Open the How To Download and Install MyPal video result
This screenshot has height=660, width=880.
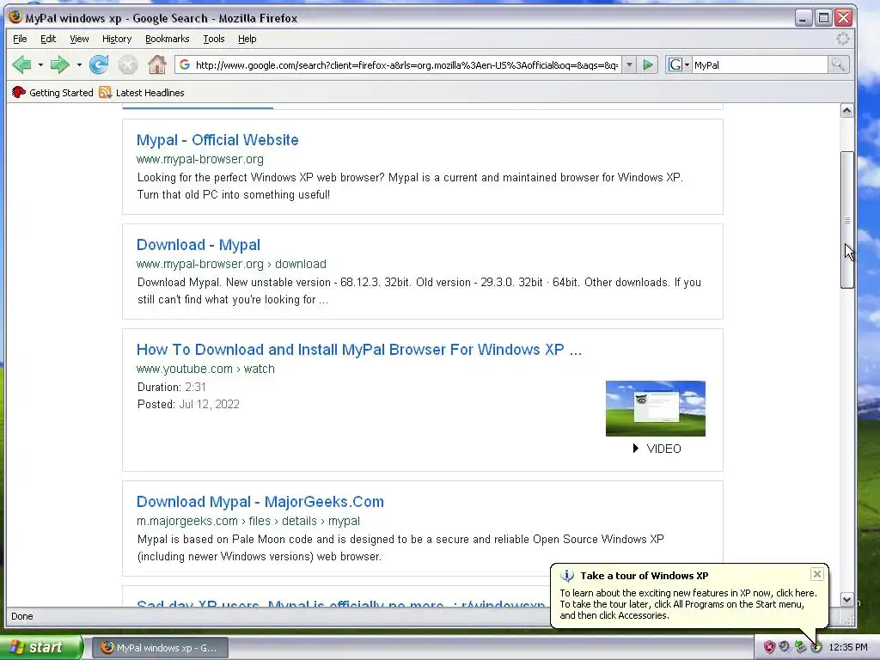pos(359,350)
